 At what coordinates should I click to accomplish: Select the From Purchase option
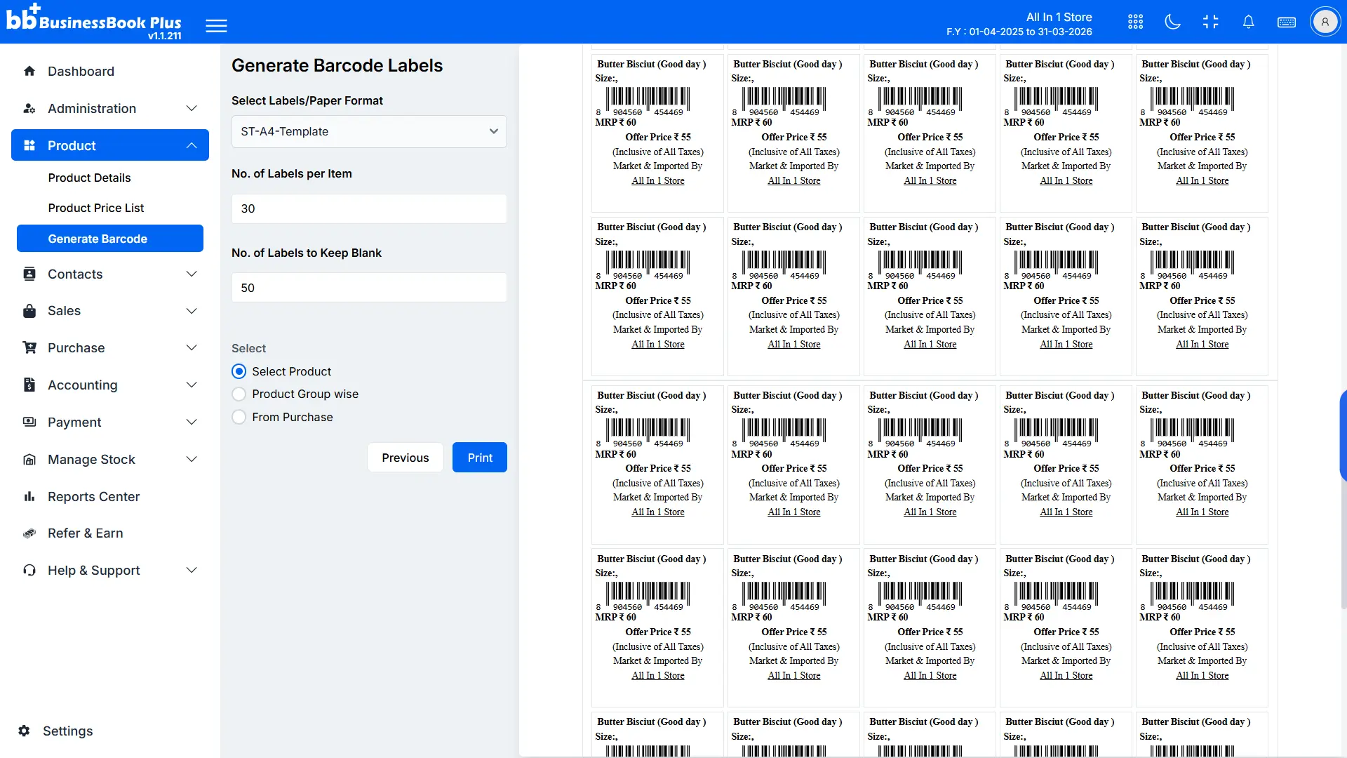coord(239,417)
